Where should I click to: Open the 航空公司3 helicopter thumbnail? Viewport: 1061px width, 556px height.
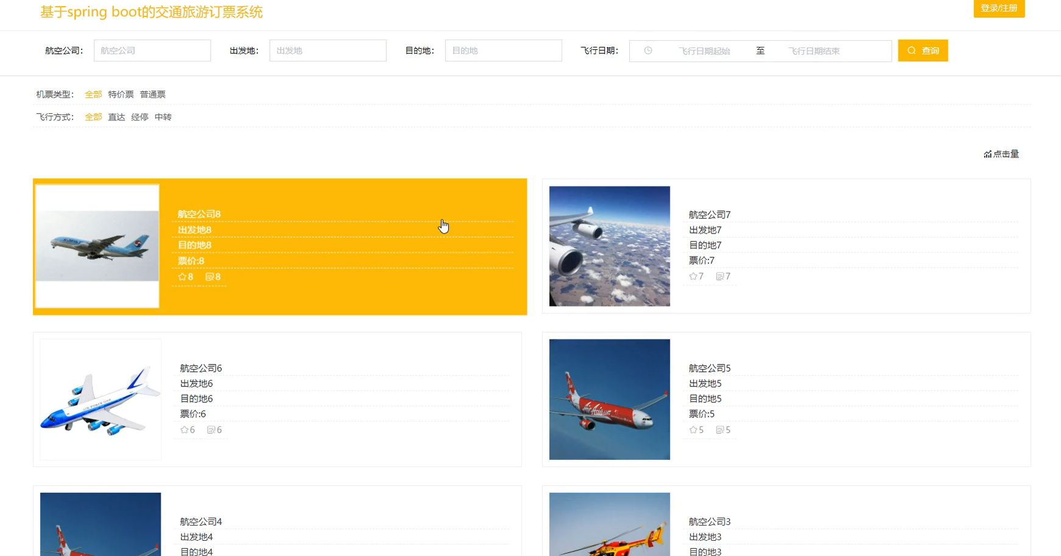click(x=610, y=524)
